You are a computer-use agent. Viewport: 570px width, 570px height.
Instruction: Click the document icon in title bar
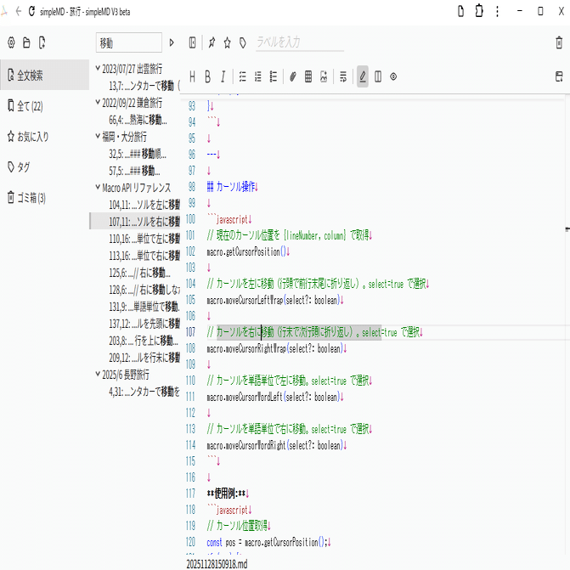coord(460,11)
